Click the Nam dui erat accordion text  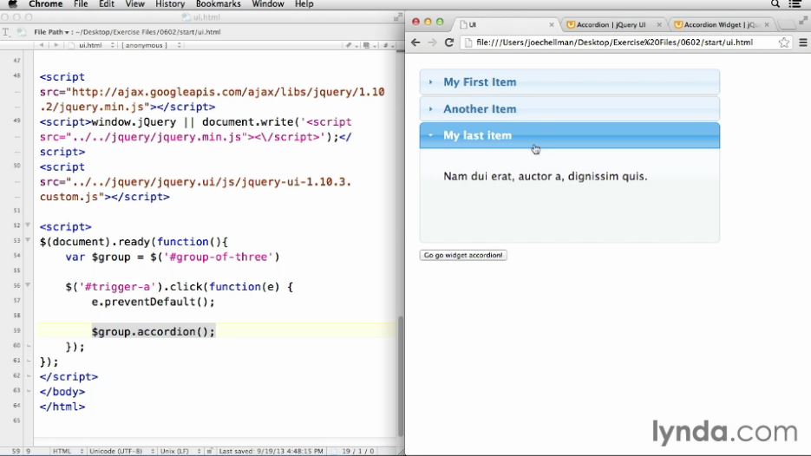click(546, 176)
